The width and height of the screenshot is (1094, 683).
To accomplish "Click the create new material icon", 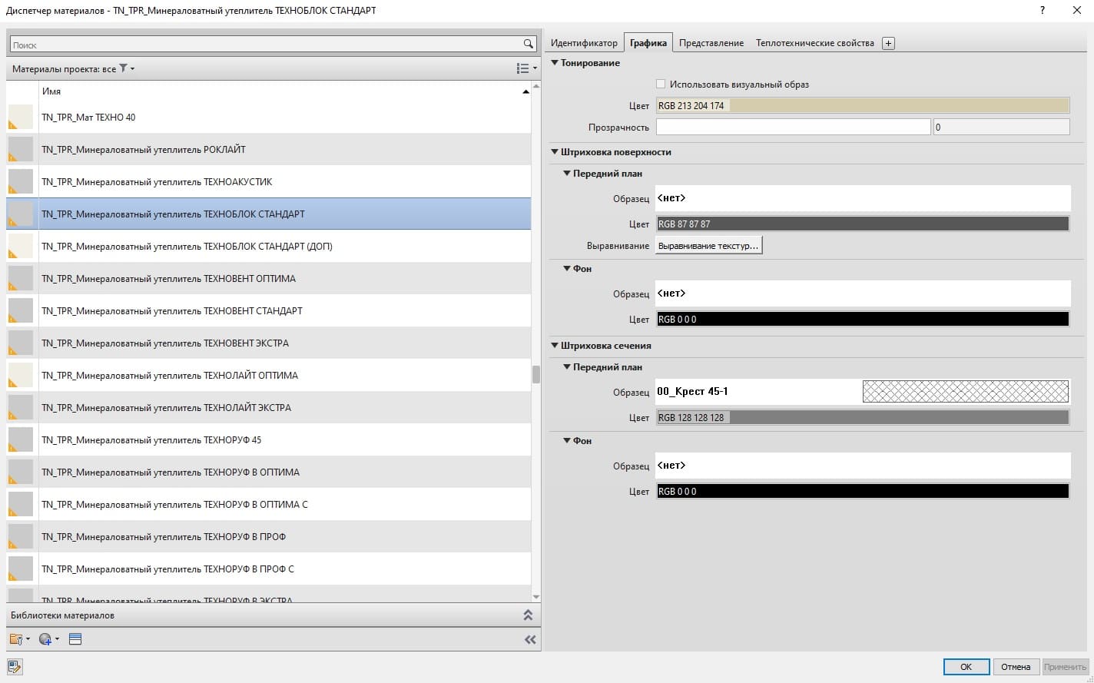I will 46,639.
